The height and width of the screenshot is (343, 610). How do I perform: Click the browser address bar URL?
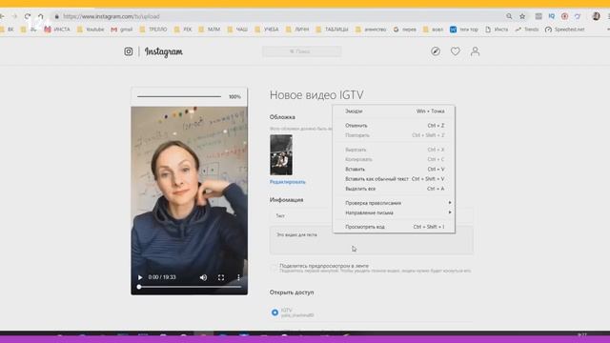(x=112, y=16)
